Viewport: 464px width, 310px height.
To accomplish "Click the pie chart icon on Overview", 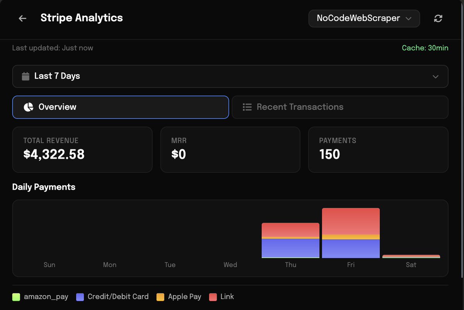I will pyautogui.click(x=29, y=107).
